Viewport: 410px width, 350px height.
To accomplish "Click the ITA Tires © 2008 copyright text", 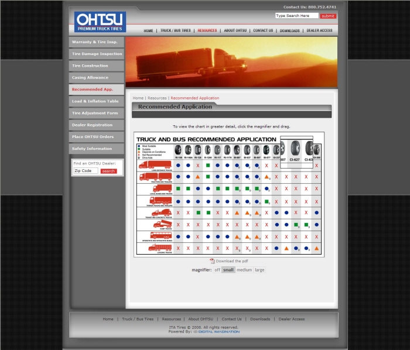I will pos(204,327).
